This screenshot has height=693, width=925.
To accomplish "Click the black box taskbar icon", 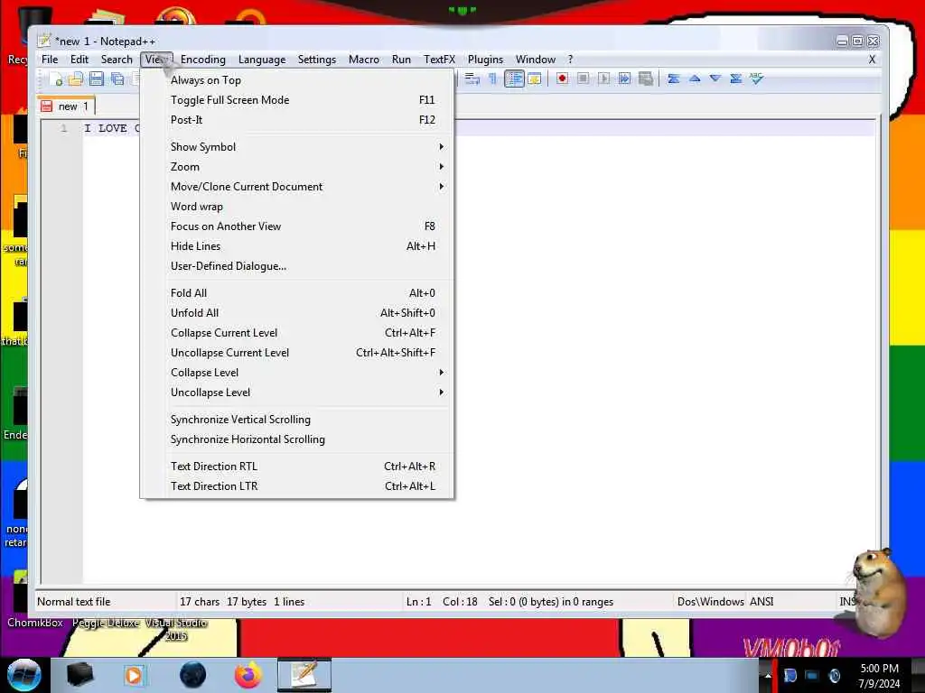I will pyautogui.click(x=79, y=675).
